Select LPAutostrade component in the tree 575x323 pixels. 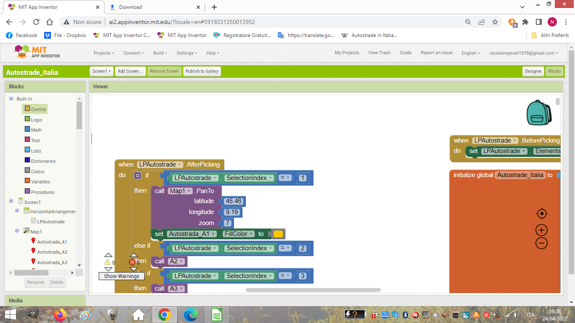coord(48,221)
